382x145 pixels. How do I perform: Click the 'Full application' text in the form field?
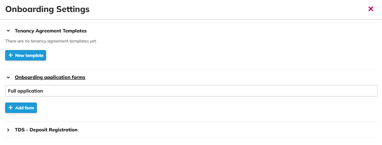(26, 91)
